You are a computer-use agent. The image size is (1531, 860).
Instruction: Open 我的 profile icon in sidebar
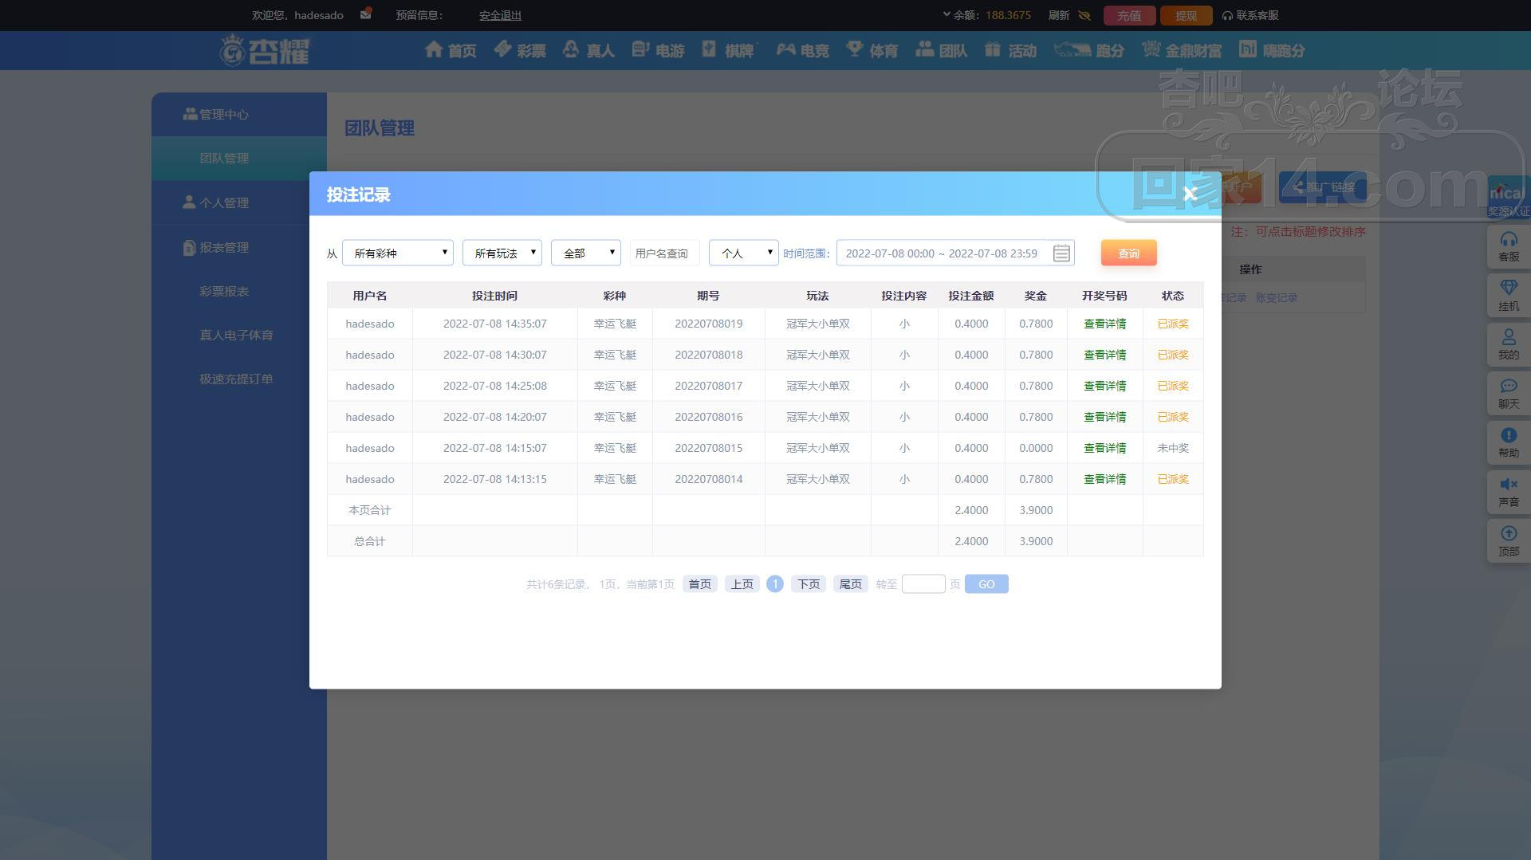pos(1509,344)
